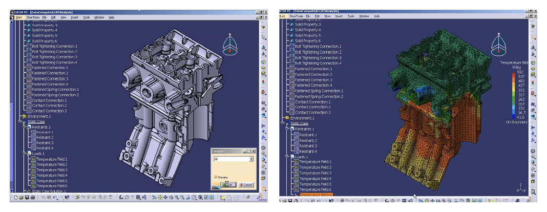Collapse Restraints.1 node in right window tree
This screenshot has height=212, width=547.
pyautogui.click(x=287, y=128)
